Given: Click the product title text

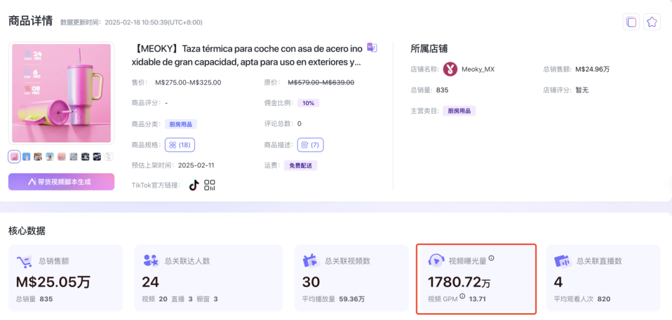Looking at the screenshot, I should click(247, 55).
